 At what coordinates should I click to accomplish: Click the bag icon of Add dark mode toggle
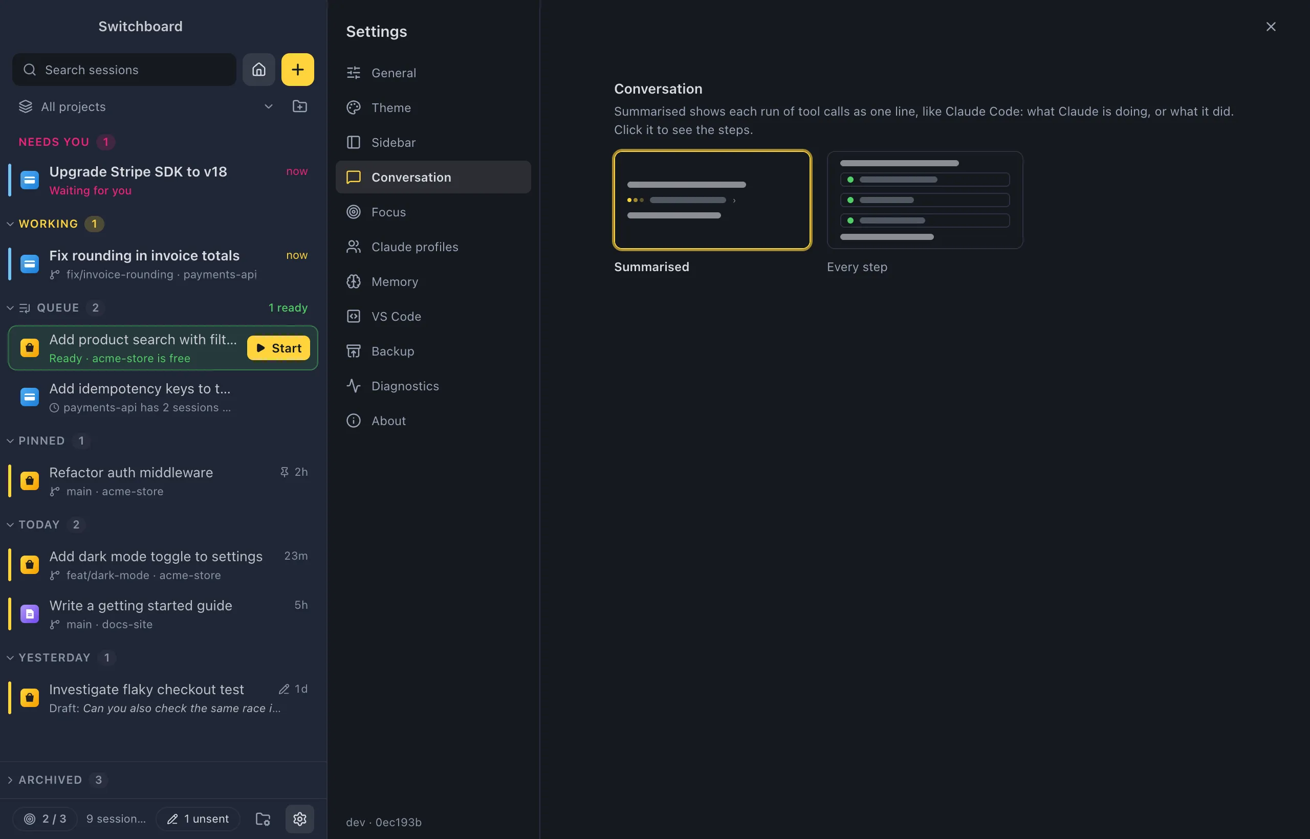[x=30, y=564]
